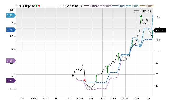
Task: Click the dashed light-blue 2027 consensus line endpoint near 5.30
Action: [x=153, y=16]
